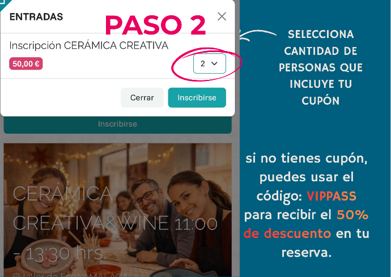The width and height of the screenshot is (391, 277).
Task: Click the orange 50% discount text
Action: point(352,215)
